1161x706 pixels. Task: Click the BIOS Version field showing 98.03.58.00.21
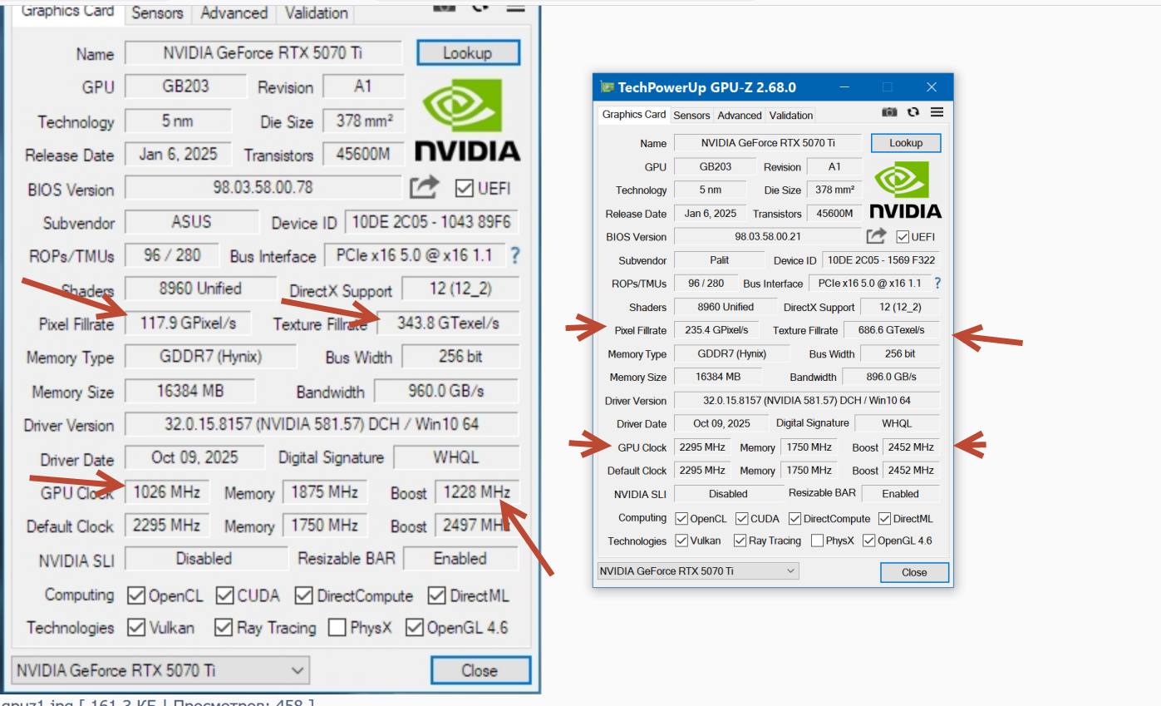coord(767,237)
